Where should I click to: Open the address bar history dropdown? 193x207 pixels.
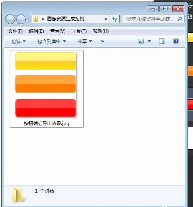(106, 19)
